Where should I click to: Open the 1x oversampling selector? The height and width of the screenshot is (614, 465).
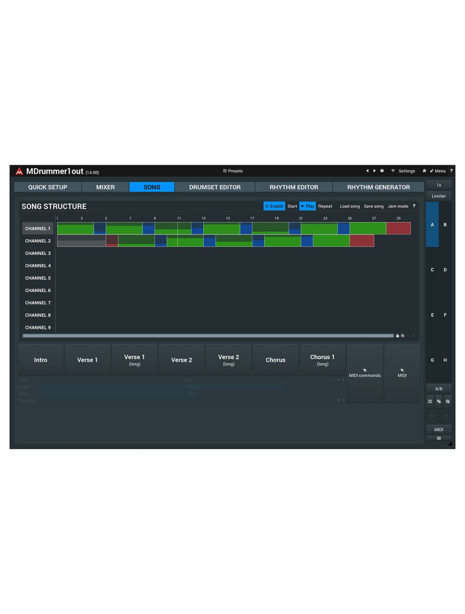(x=438, y=185)
